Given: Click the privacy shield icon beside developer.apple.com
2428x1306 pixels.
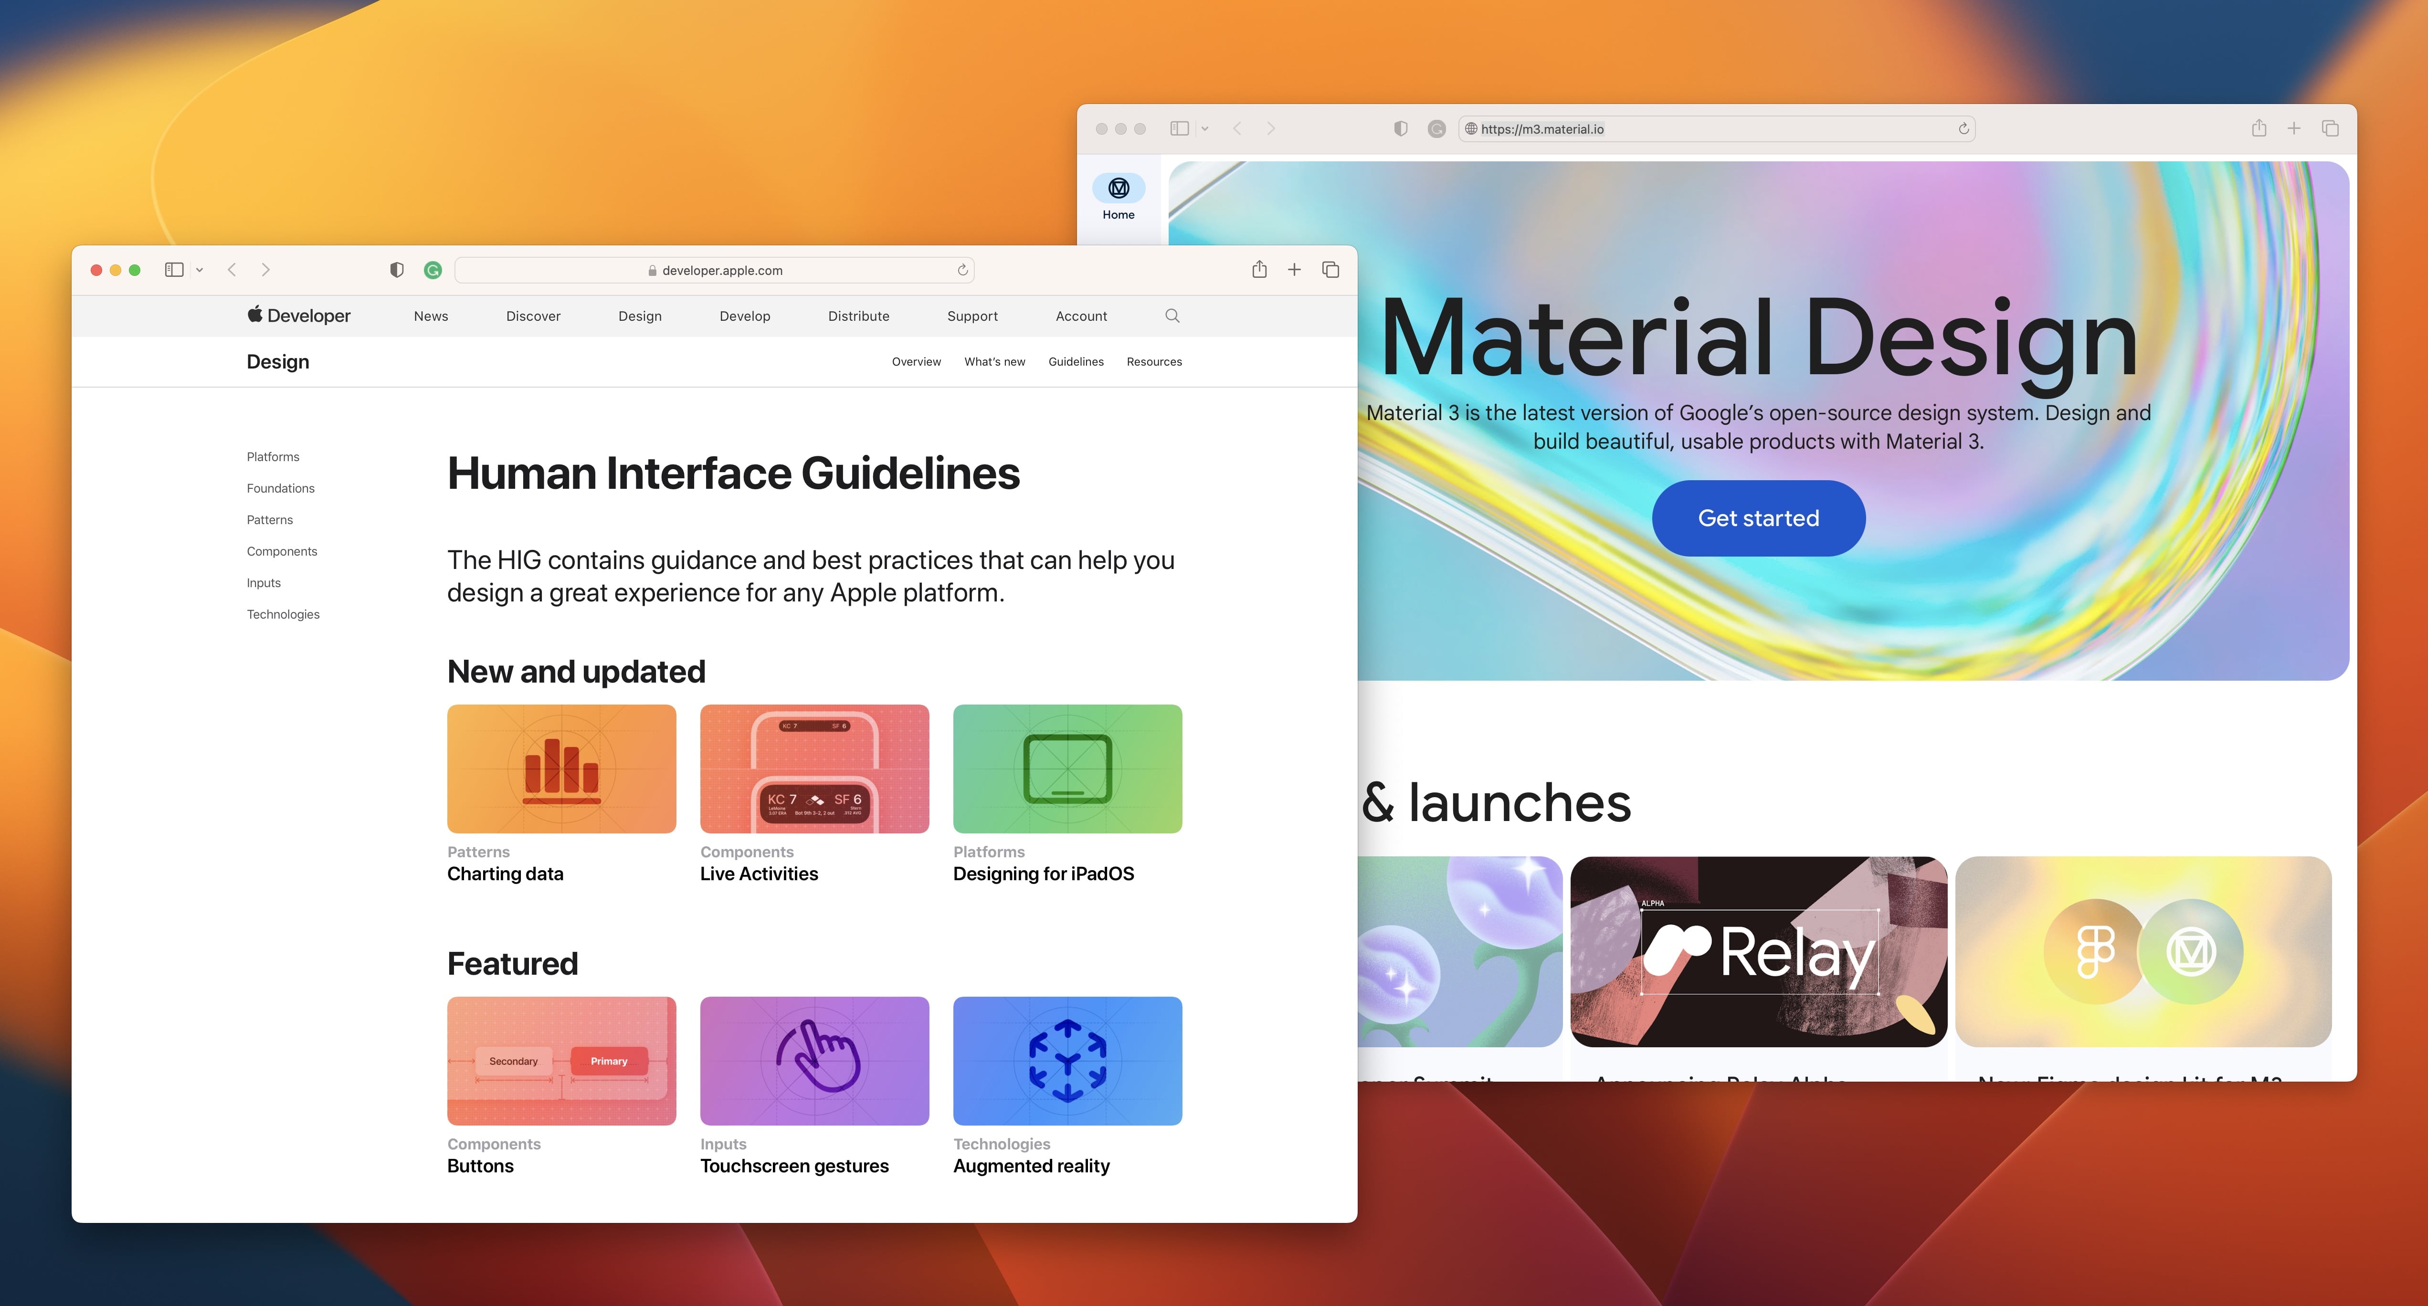Looking at the screenshot, I should coord(397,271).
